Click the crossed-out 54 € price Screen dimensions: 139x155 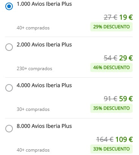pos(110,58)
